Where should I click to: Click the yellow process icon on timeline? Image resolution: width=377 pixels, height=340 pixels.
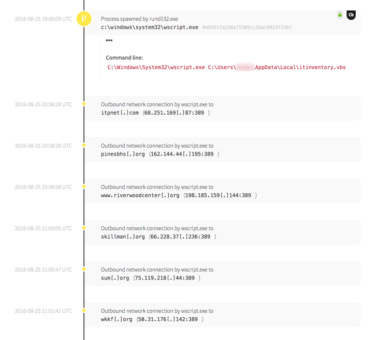(x=84, y=19)
